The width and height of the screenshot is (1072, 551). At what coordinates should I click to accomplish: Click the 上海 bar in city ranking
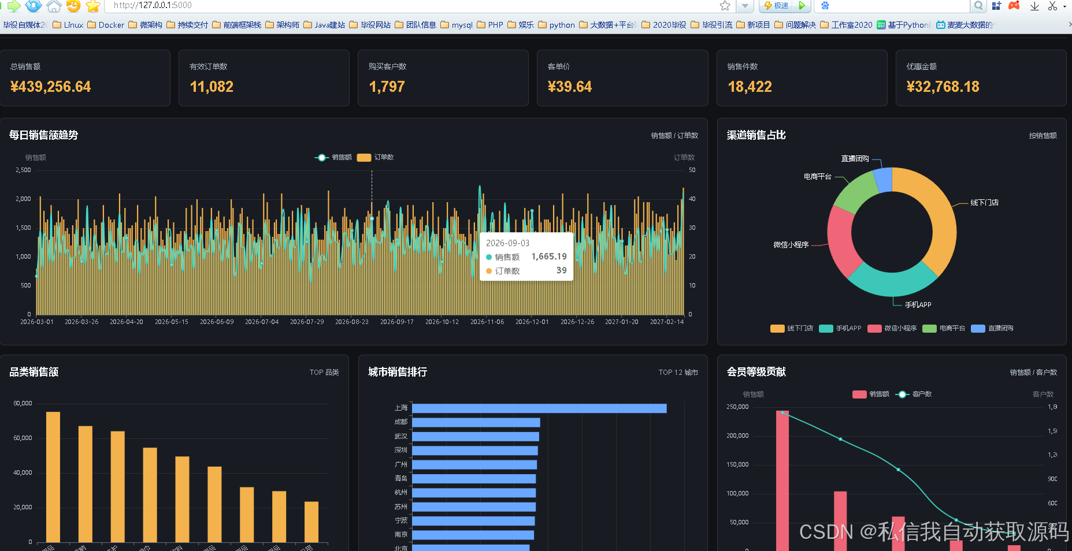click(539, 408)
